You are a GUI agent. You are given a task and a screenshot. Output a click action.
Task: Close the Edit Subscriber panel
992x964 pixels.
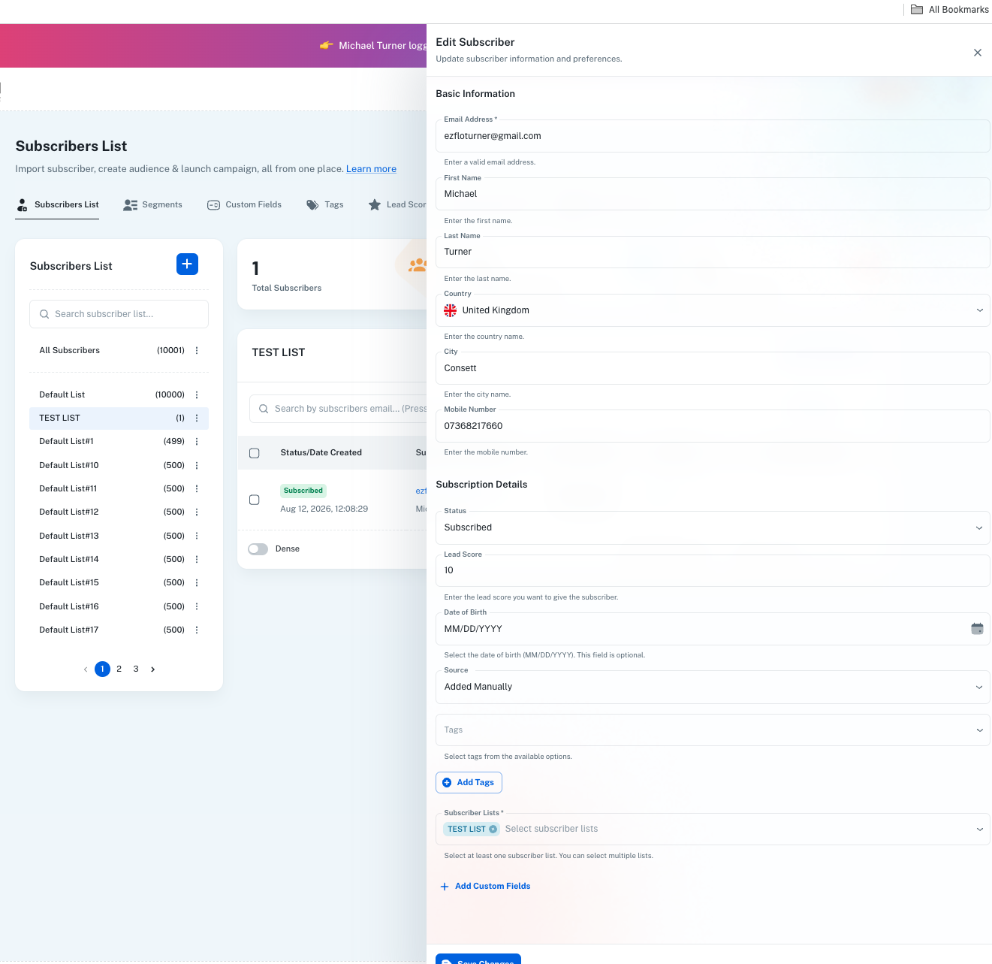(977, 53)
